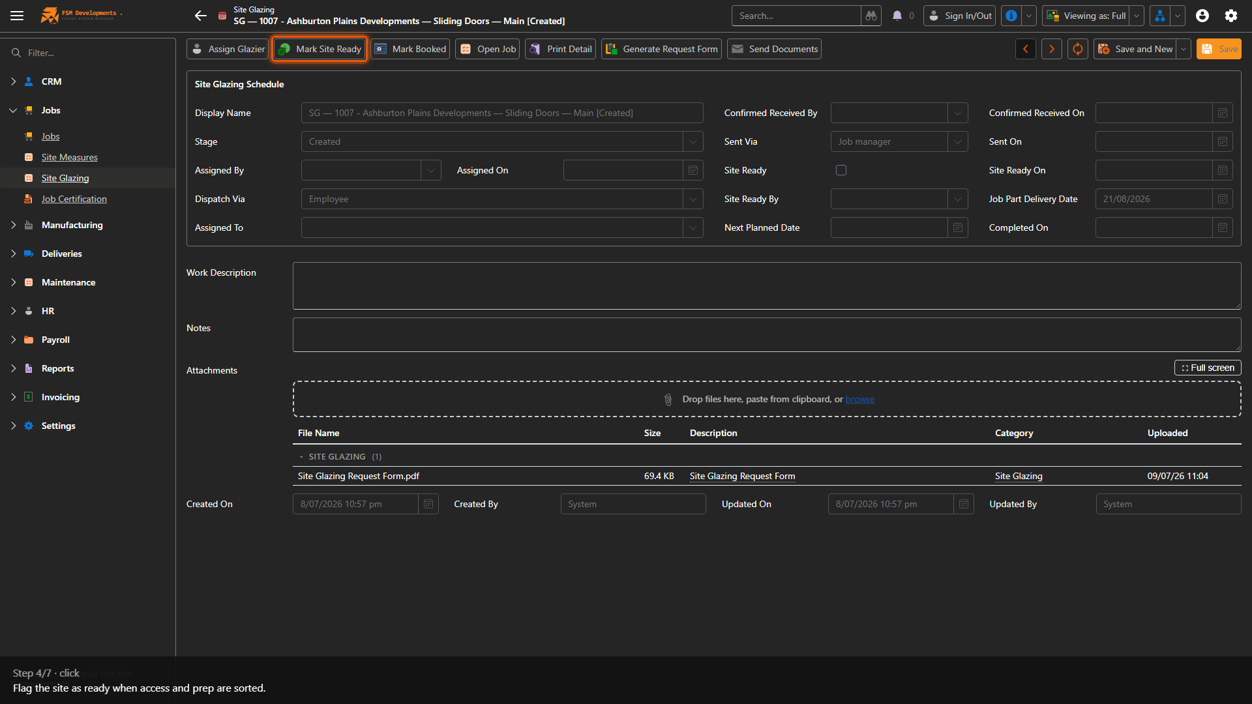Tick the Site Ready checkbox

pyautogui.click(x=841, y=170)
